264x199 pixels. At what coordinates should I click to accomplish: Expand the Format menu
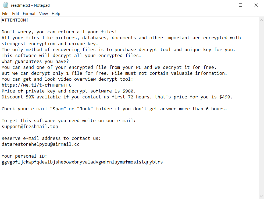[x=29, y=14]
